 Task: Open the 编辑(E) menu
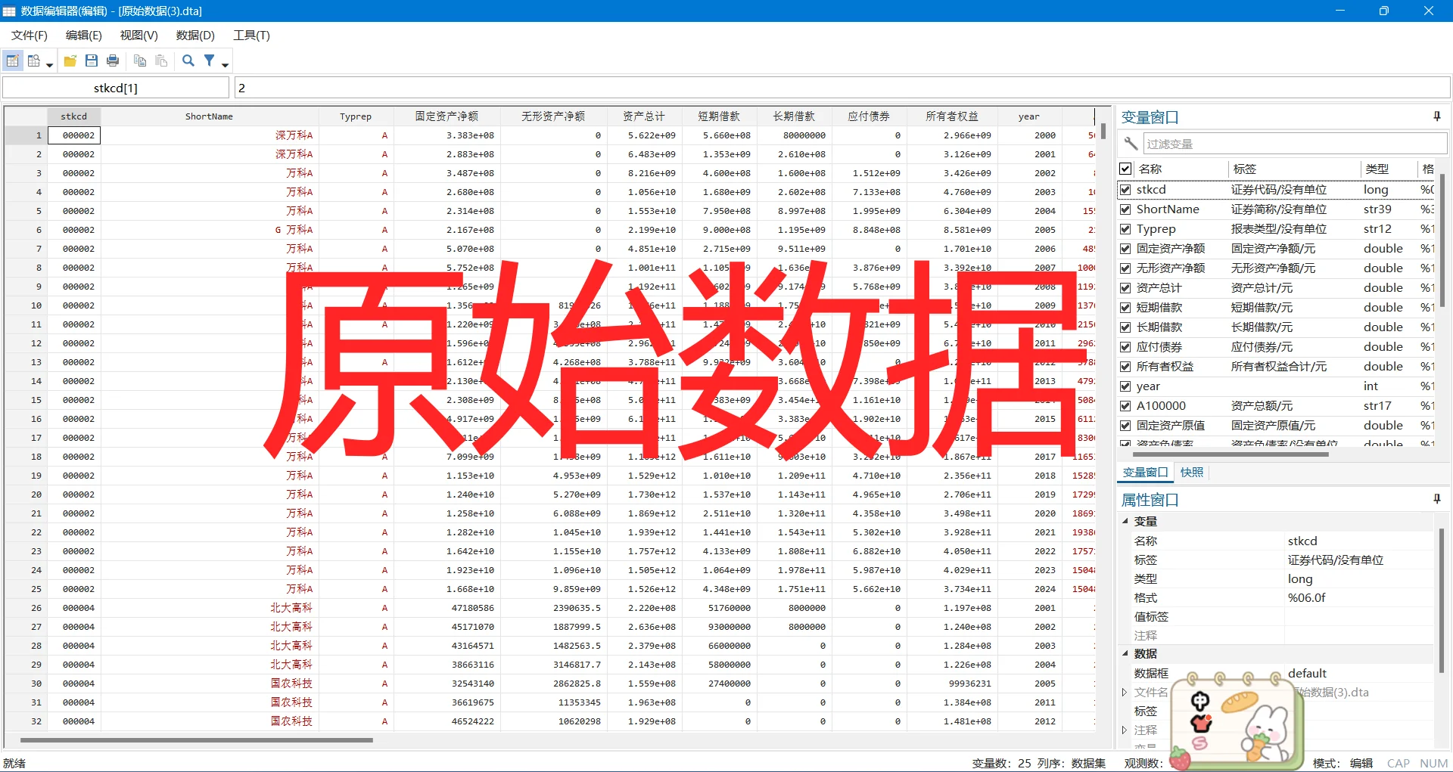83,36
